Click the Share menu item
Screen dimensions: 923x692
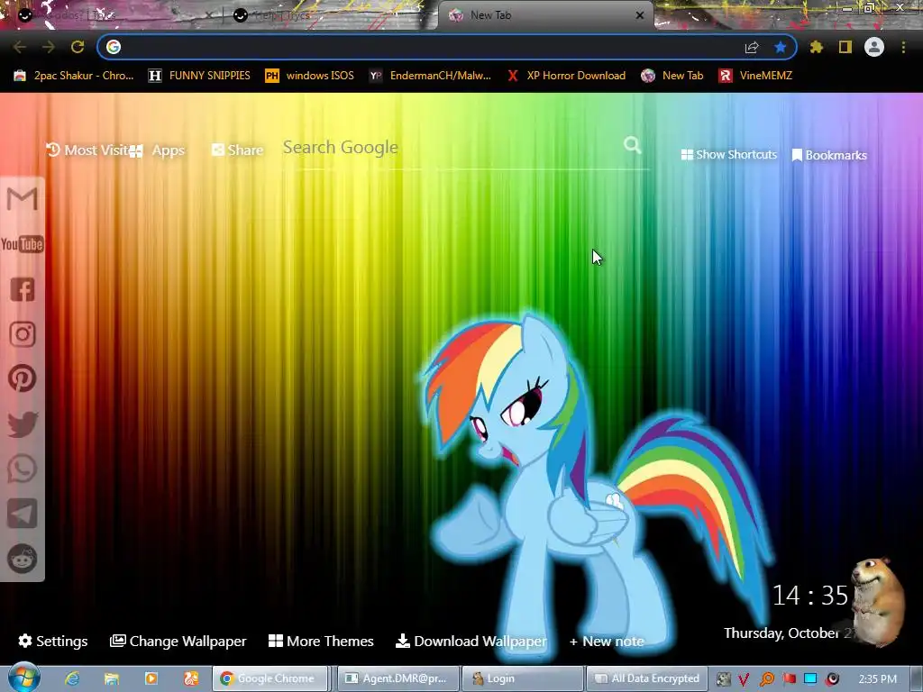click(x=237, y=150)
